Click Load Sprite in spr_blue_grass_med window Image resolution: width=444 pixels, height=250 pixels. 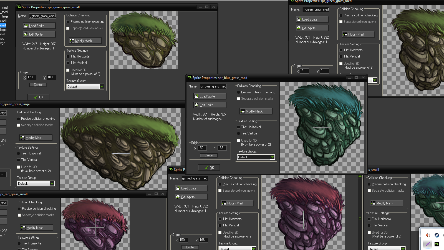(x=210, y=96)
